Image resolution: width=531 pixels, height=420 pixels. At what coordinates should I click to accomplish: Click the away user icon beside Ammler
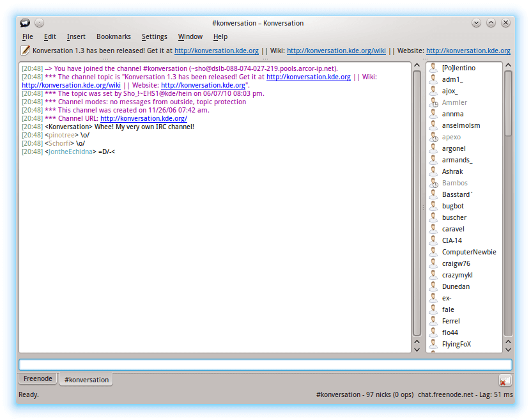click(433, 102)
